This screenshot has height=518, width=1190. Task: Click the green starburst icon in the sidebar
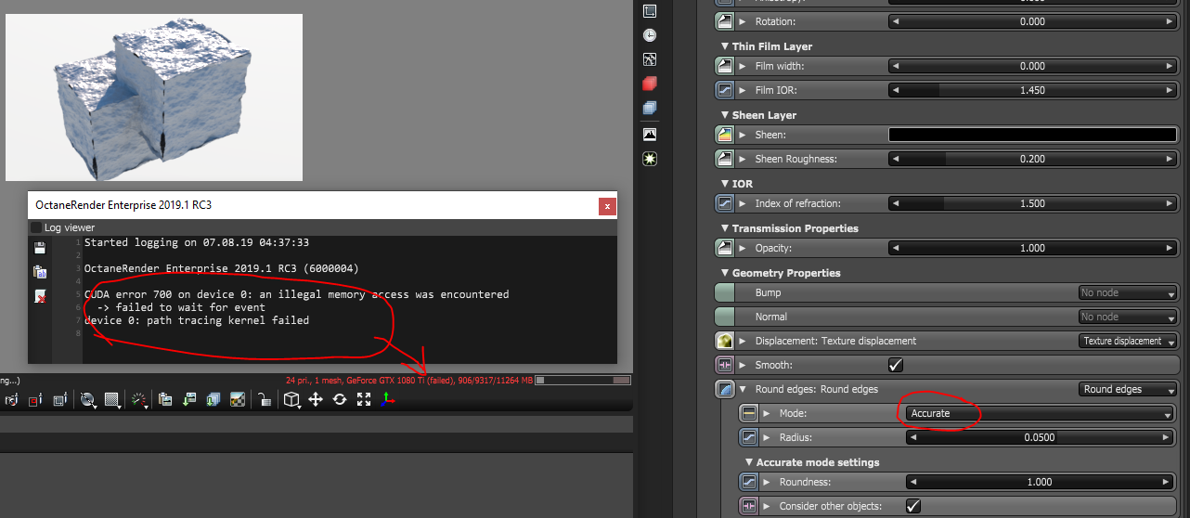click(x=650, y=159)
